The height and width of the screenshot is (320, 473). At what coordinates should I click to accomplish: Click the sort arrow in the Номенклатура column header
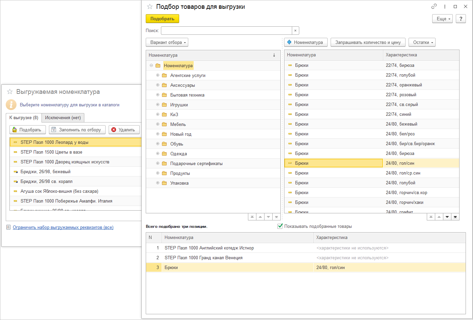[x=274, y=55]
